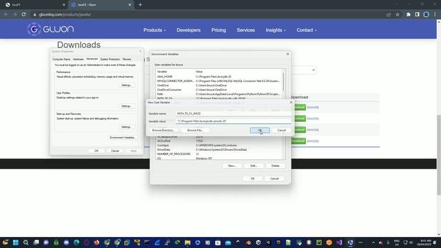Screen dimensions: 441x248
Task: Switch to Hardware tab in System Properties
Action: click(x=78, y=59)
